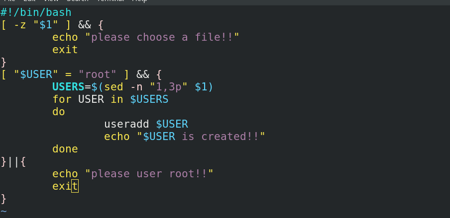Click echo before "$USER is created!!"
This screenshot has height=218, width=450.
(117, 137)
